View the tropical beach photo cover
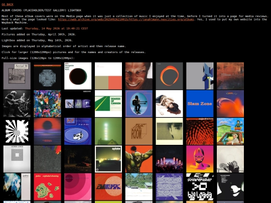 [139, 187]
